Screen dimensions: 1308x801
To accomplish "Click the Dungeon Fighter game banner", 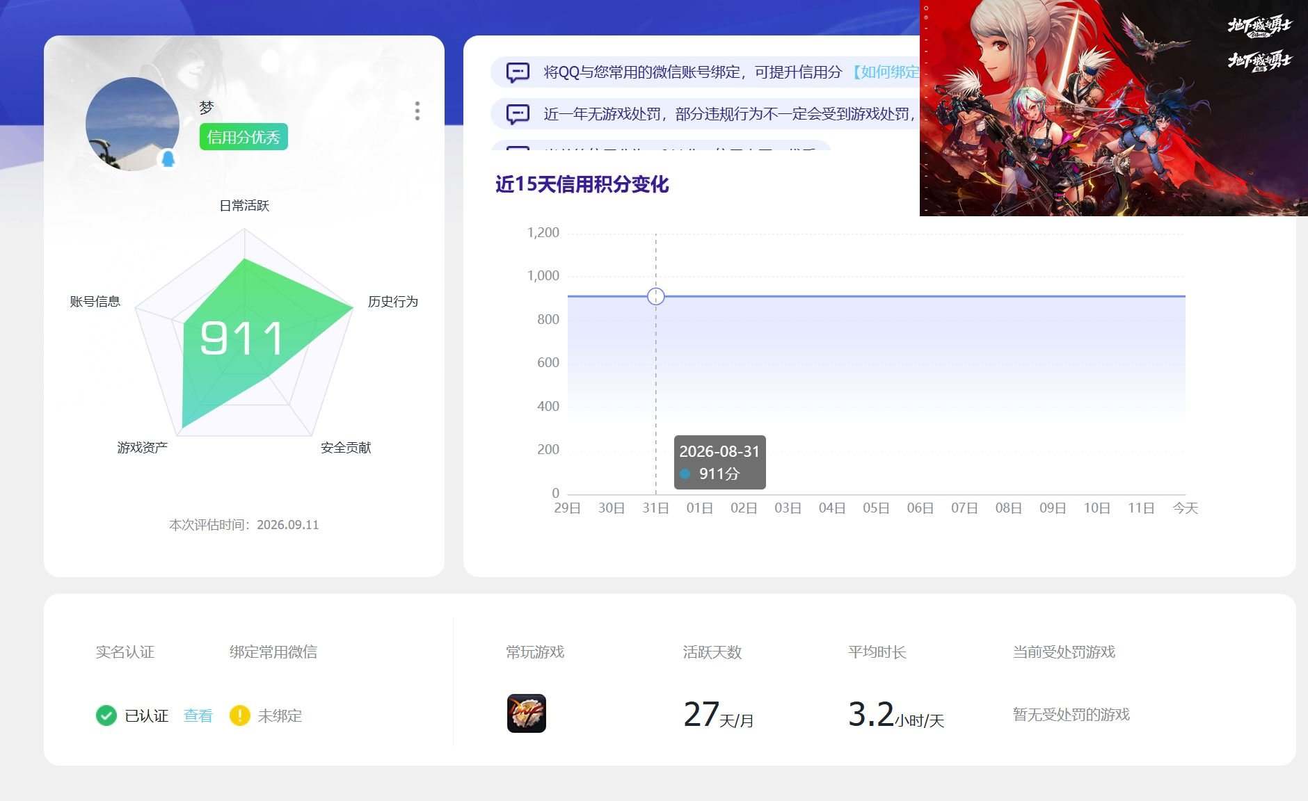I will click(1114, 108).
